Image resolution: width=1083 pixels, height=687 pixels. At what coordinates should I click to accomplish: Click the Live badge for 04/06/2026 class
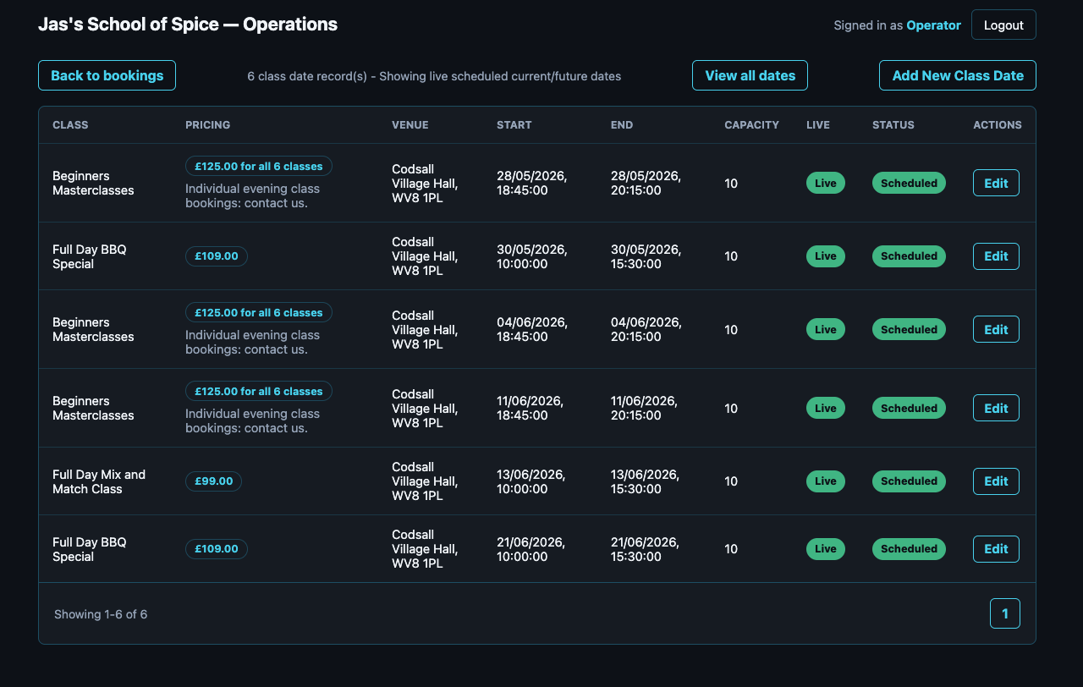(x=826, y=329)
